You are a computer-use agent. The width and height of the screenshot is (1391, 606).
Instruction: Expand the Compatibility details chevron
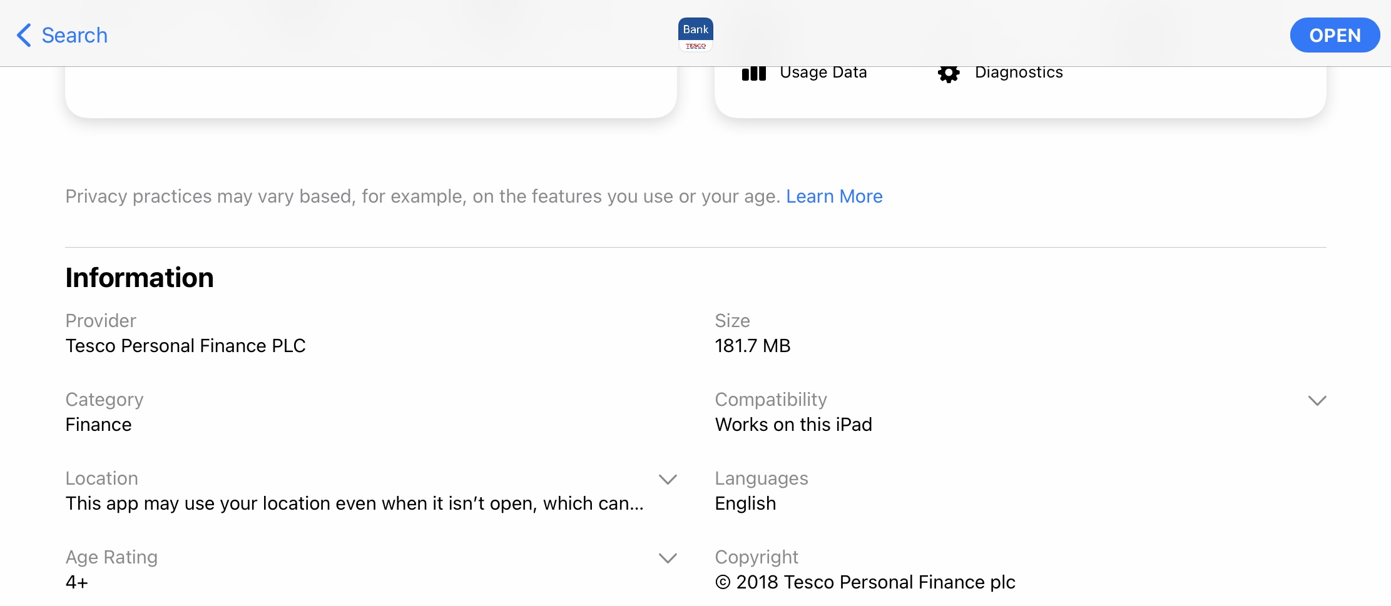[x=1317, y=400]
